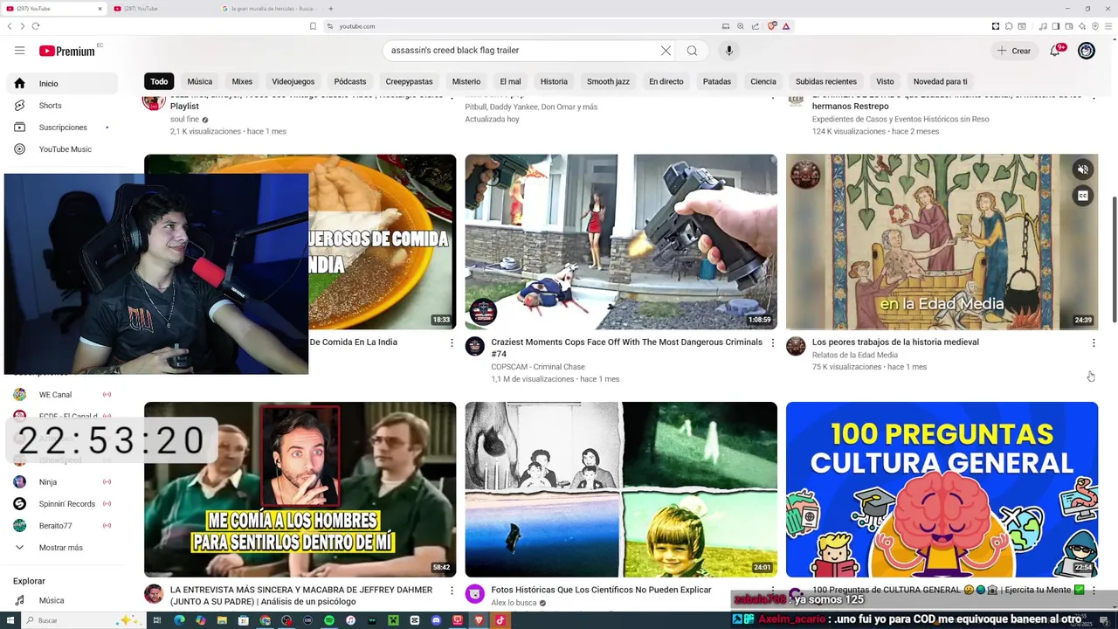The height and width of the screenshot is (629, 1118).
Task: Open Brave Leo AI sparkle icon
Action: (x=1082, y=26)
